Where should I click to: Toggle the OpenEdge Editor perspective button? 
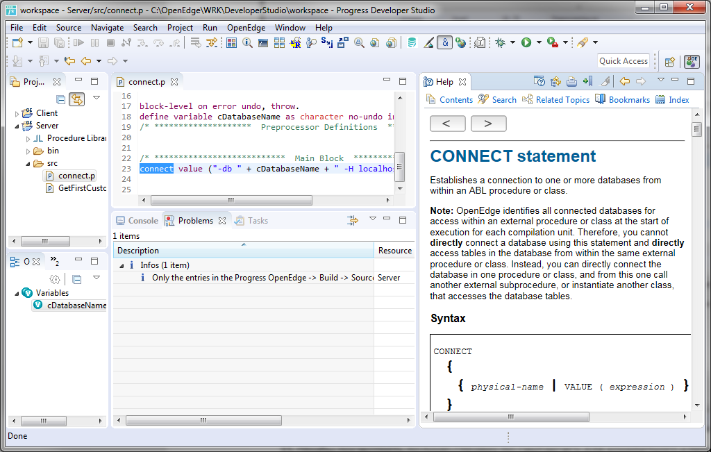coord(692,61)
